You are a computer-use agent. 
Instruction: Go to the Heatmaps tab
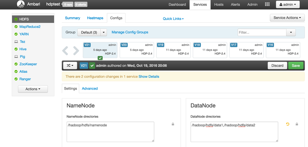click(x=95, y=18)
